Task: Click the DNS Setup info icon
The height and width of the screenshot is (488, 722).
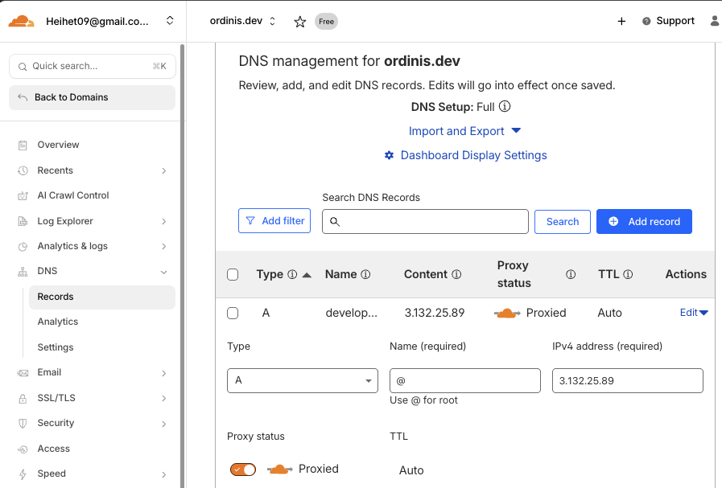Action: 505,107
